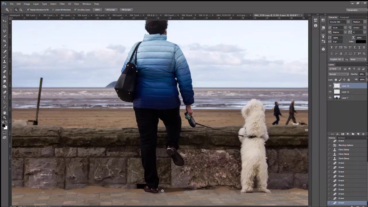Hide Layer 10 visibility eye
The image size is (368, 207).
pyautogui.click(x=330, y=86)
